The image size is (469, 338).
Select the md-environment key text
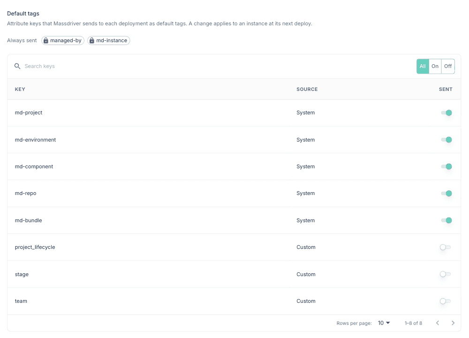(35, 140)
